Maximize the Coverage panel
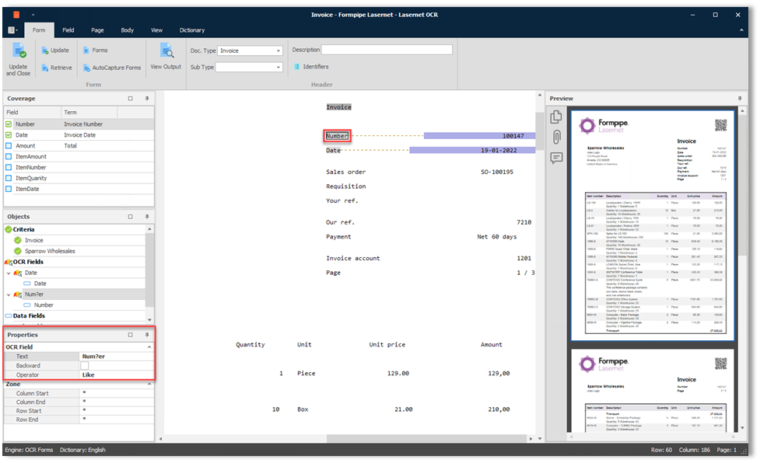The height and width of the screenshot is (463, 760). pyautogui.click(x=131, y=98)
